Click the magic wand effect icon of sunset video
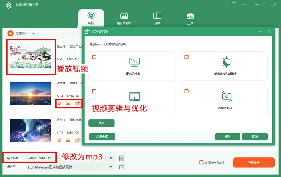This screenshot has height=177, width=281. coord(59,103)
